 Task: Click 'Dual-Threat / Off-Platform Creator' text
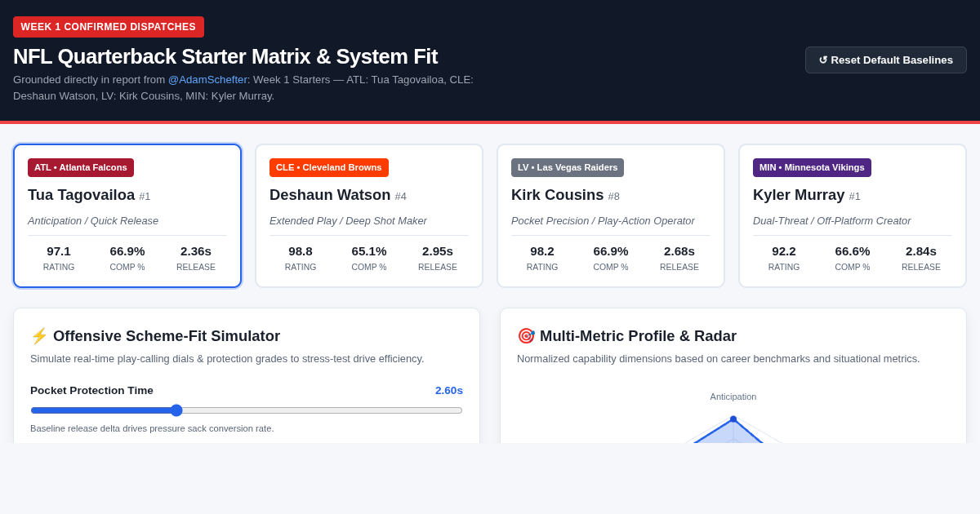point(831,220)
